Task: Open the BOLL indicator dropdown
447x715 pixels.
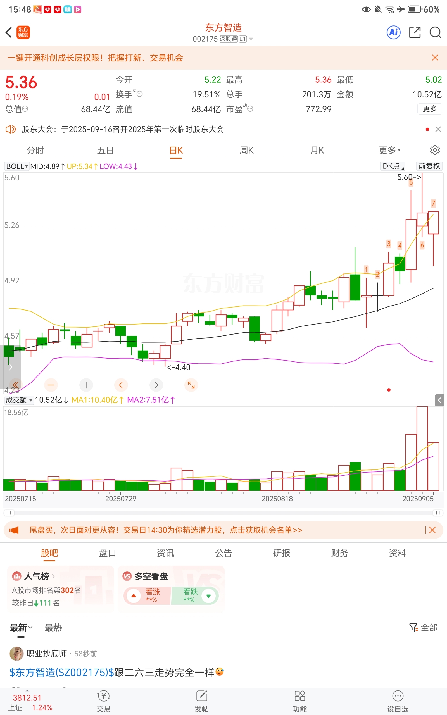Action: tap(17, 166)
